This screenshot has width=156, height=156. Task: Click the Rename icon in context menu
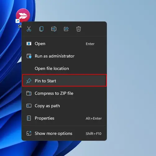coord(54,29)
